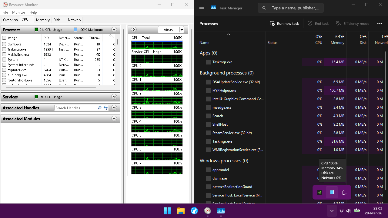Toggle the select-all Image checkbox
Screen dimensions: 388x218
(4, 38)
